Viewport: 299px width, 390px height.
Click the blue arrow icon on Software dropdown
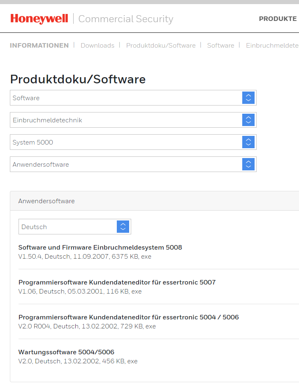click(248, 98)
